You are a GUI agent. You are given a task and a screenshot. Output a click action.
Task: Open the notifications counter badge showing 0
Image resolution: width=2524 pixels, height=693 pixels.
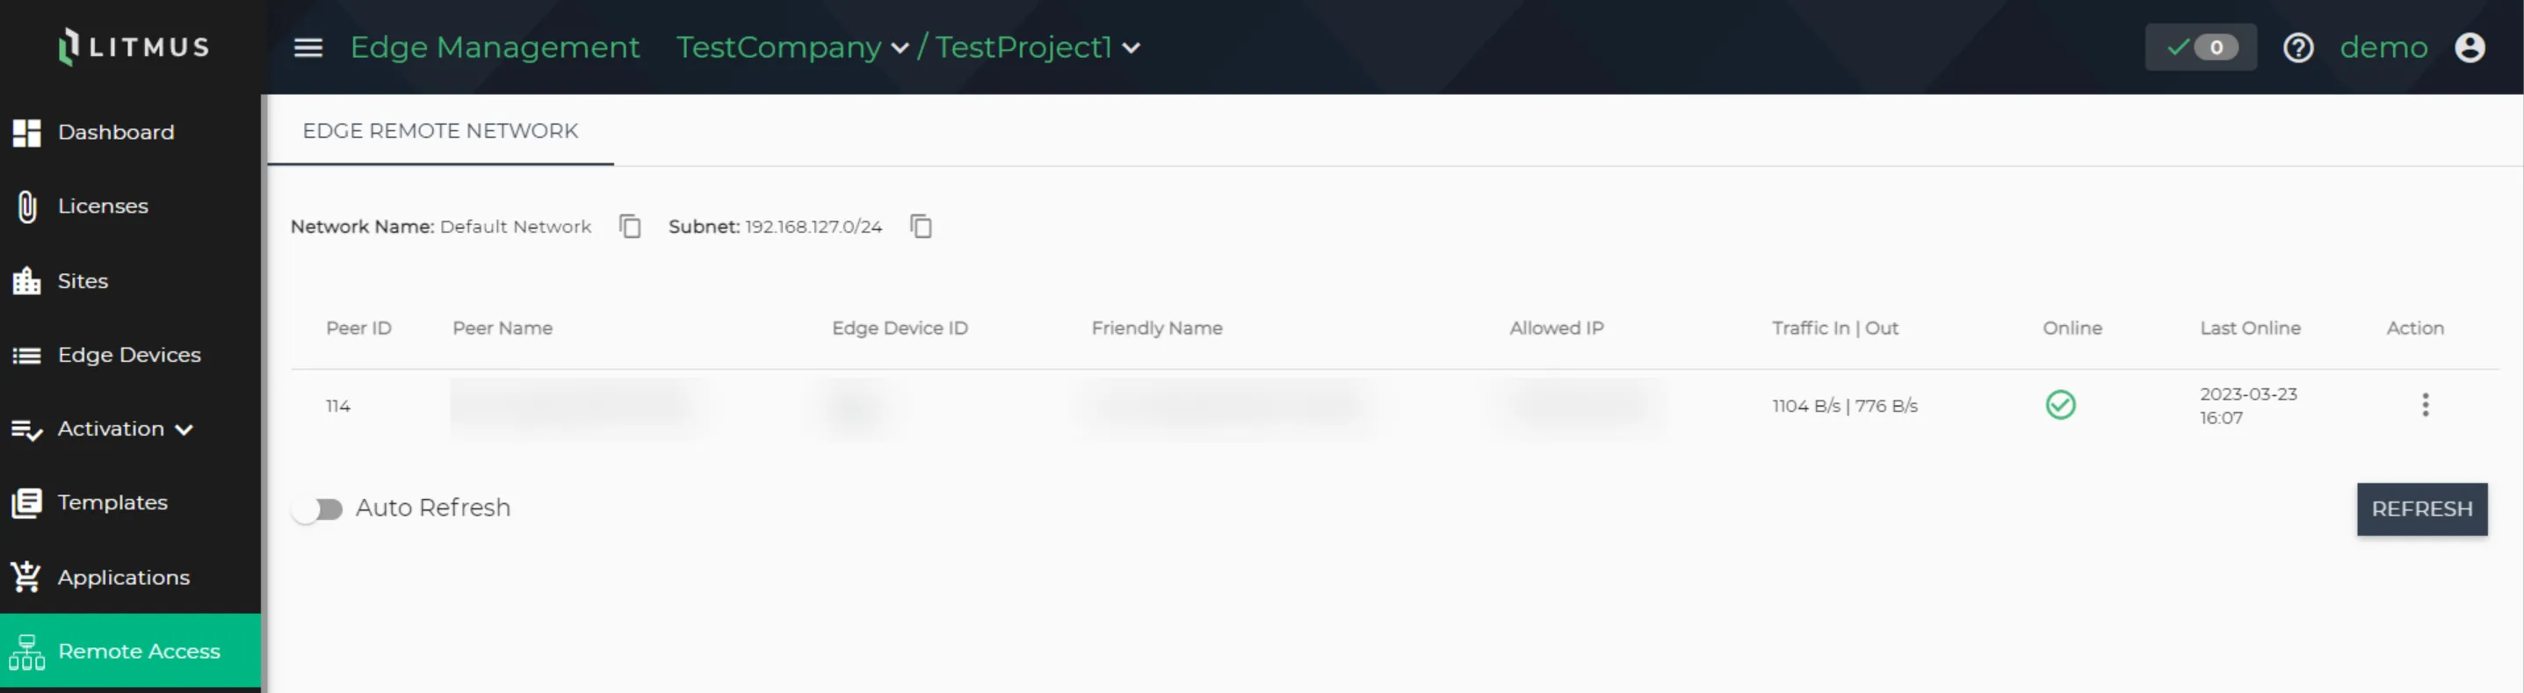(2201, 47)
